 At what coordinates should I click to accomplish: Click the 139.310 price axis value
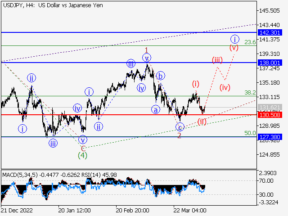pyautogui.click(x=269, y=54)
